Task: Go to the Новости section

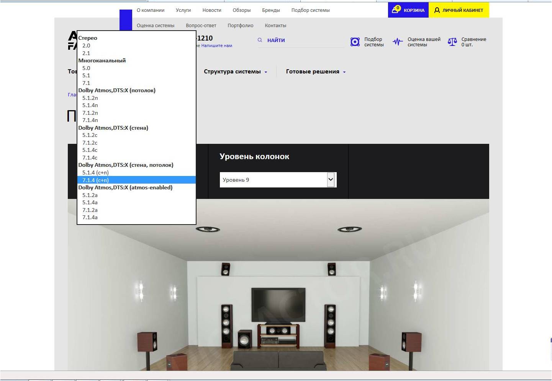Action: click(x=212, y=10)
